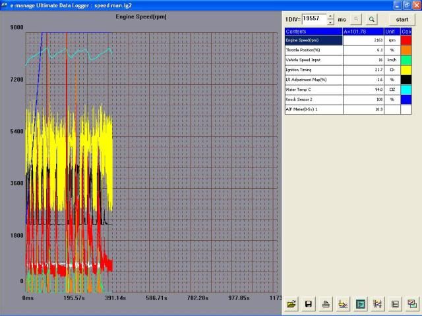Close the Data Logger window

(417, 5)
